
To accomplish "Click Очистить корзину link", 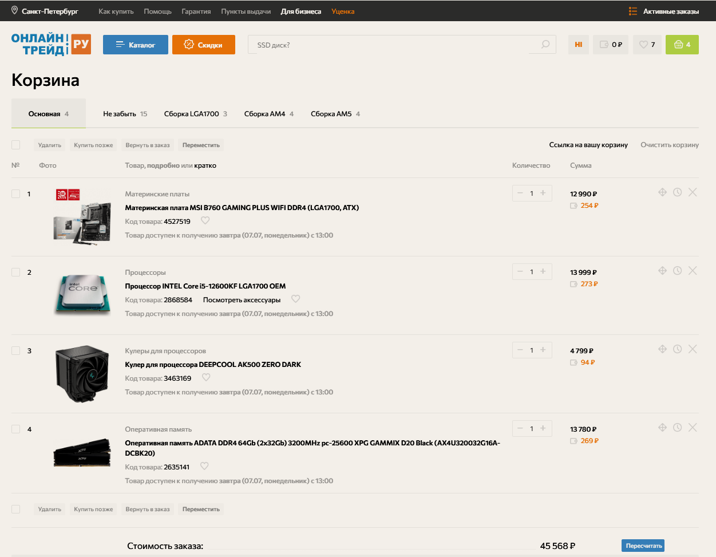I will tap(670, 145).
